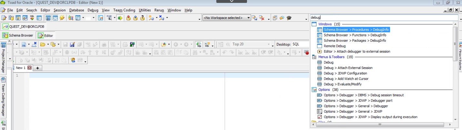462x130 pixels.
Task: Open the Session menu
Action: tap(59, 10)
